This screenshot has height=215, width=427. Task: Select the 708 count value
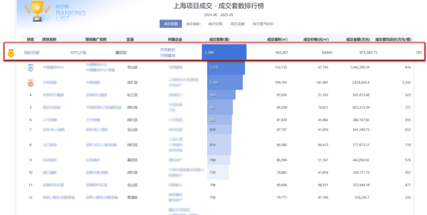(x=213, y=185)
